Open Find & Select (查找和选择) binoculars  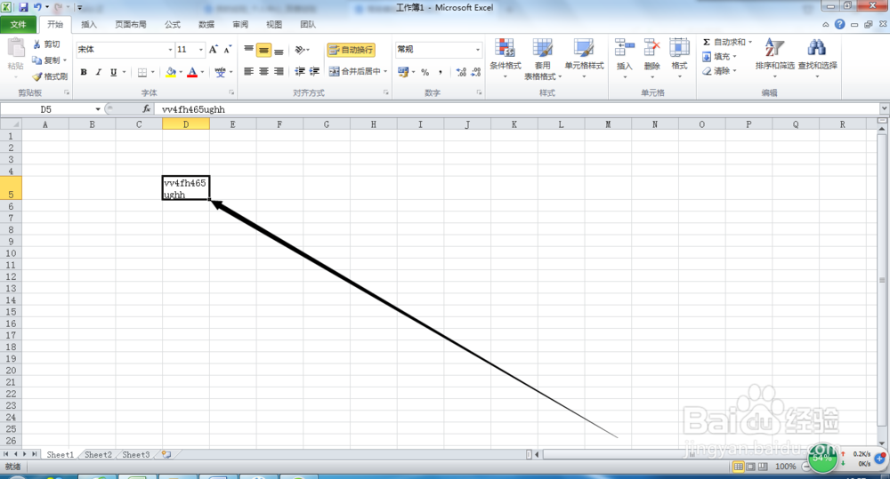coord(817,59)
